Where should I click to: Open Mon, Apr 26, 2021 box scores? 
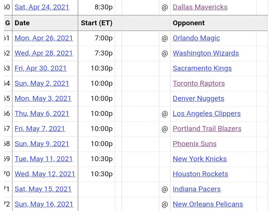[44, 38]
